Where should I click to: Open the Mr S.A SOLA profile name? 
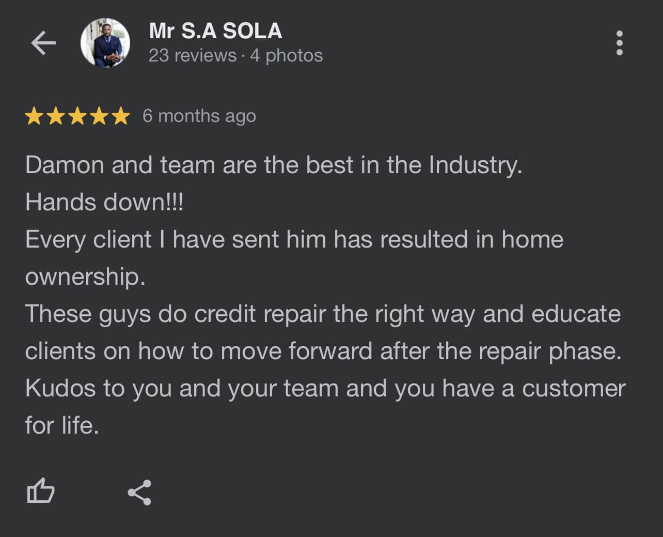[215, 31]
